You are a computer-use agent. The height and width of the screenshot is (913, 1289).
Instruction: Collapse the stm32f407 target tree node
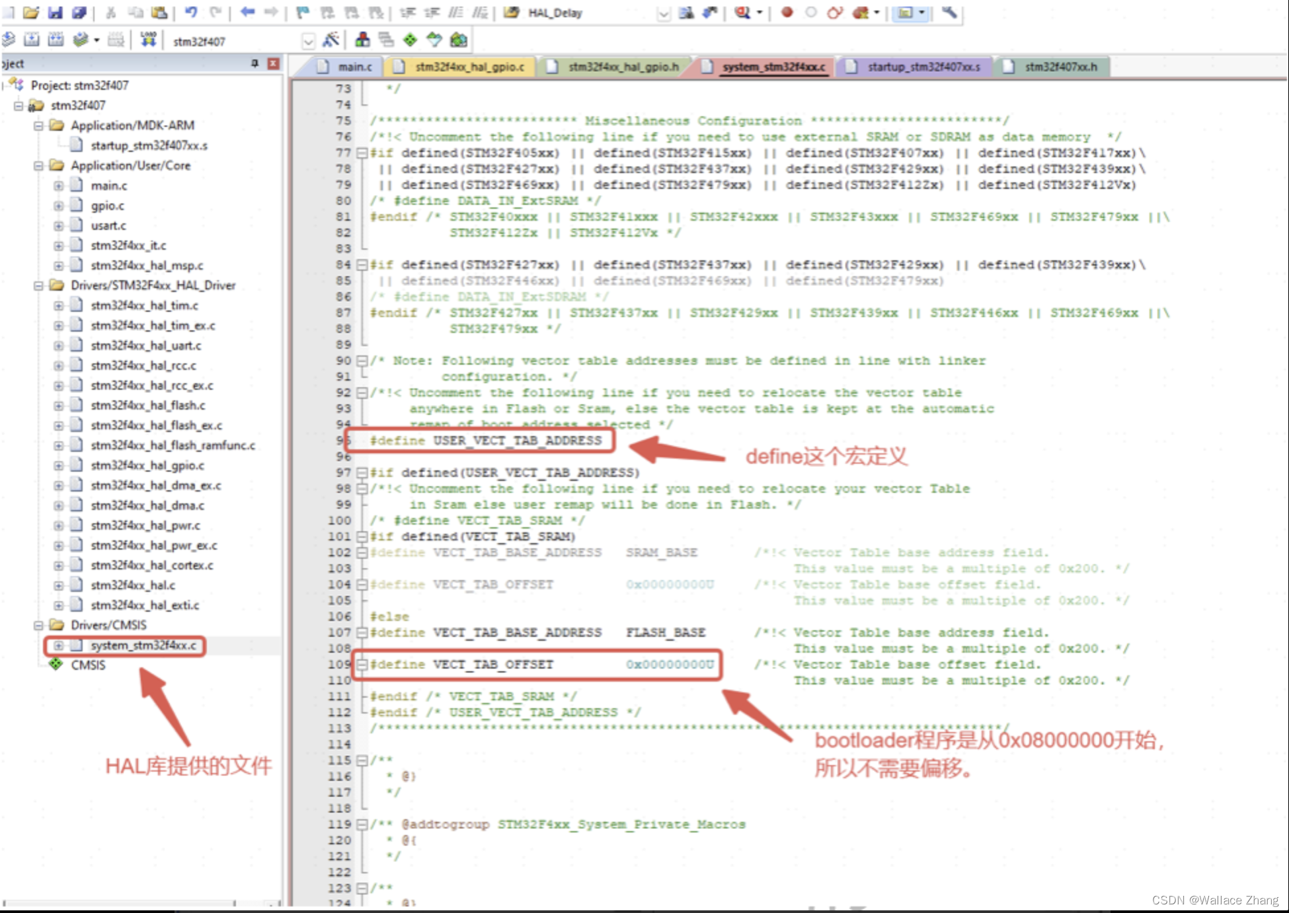[19, 106]
